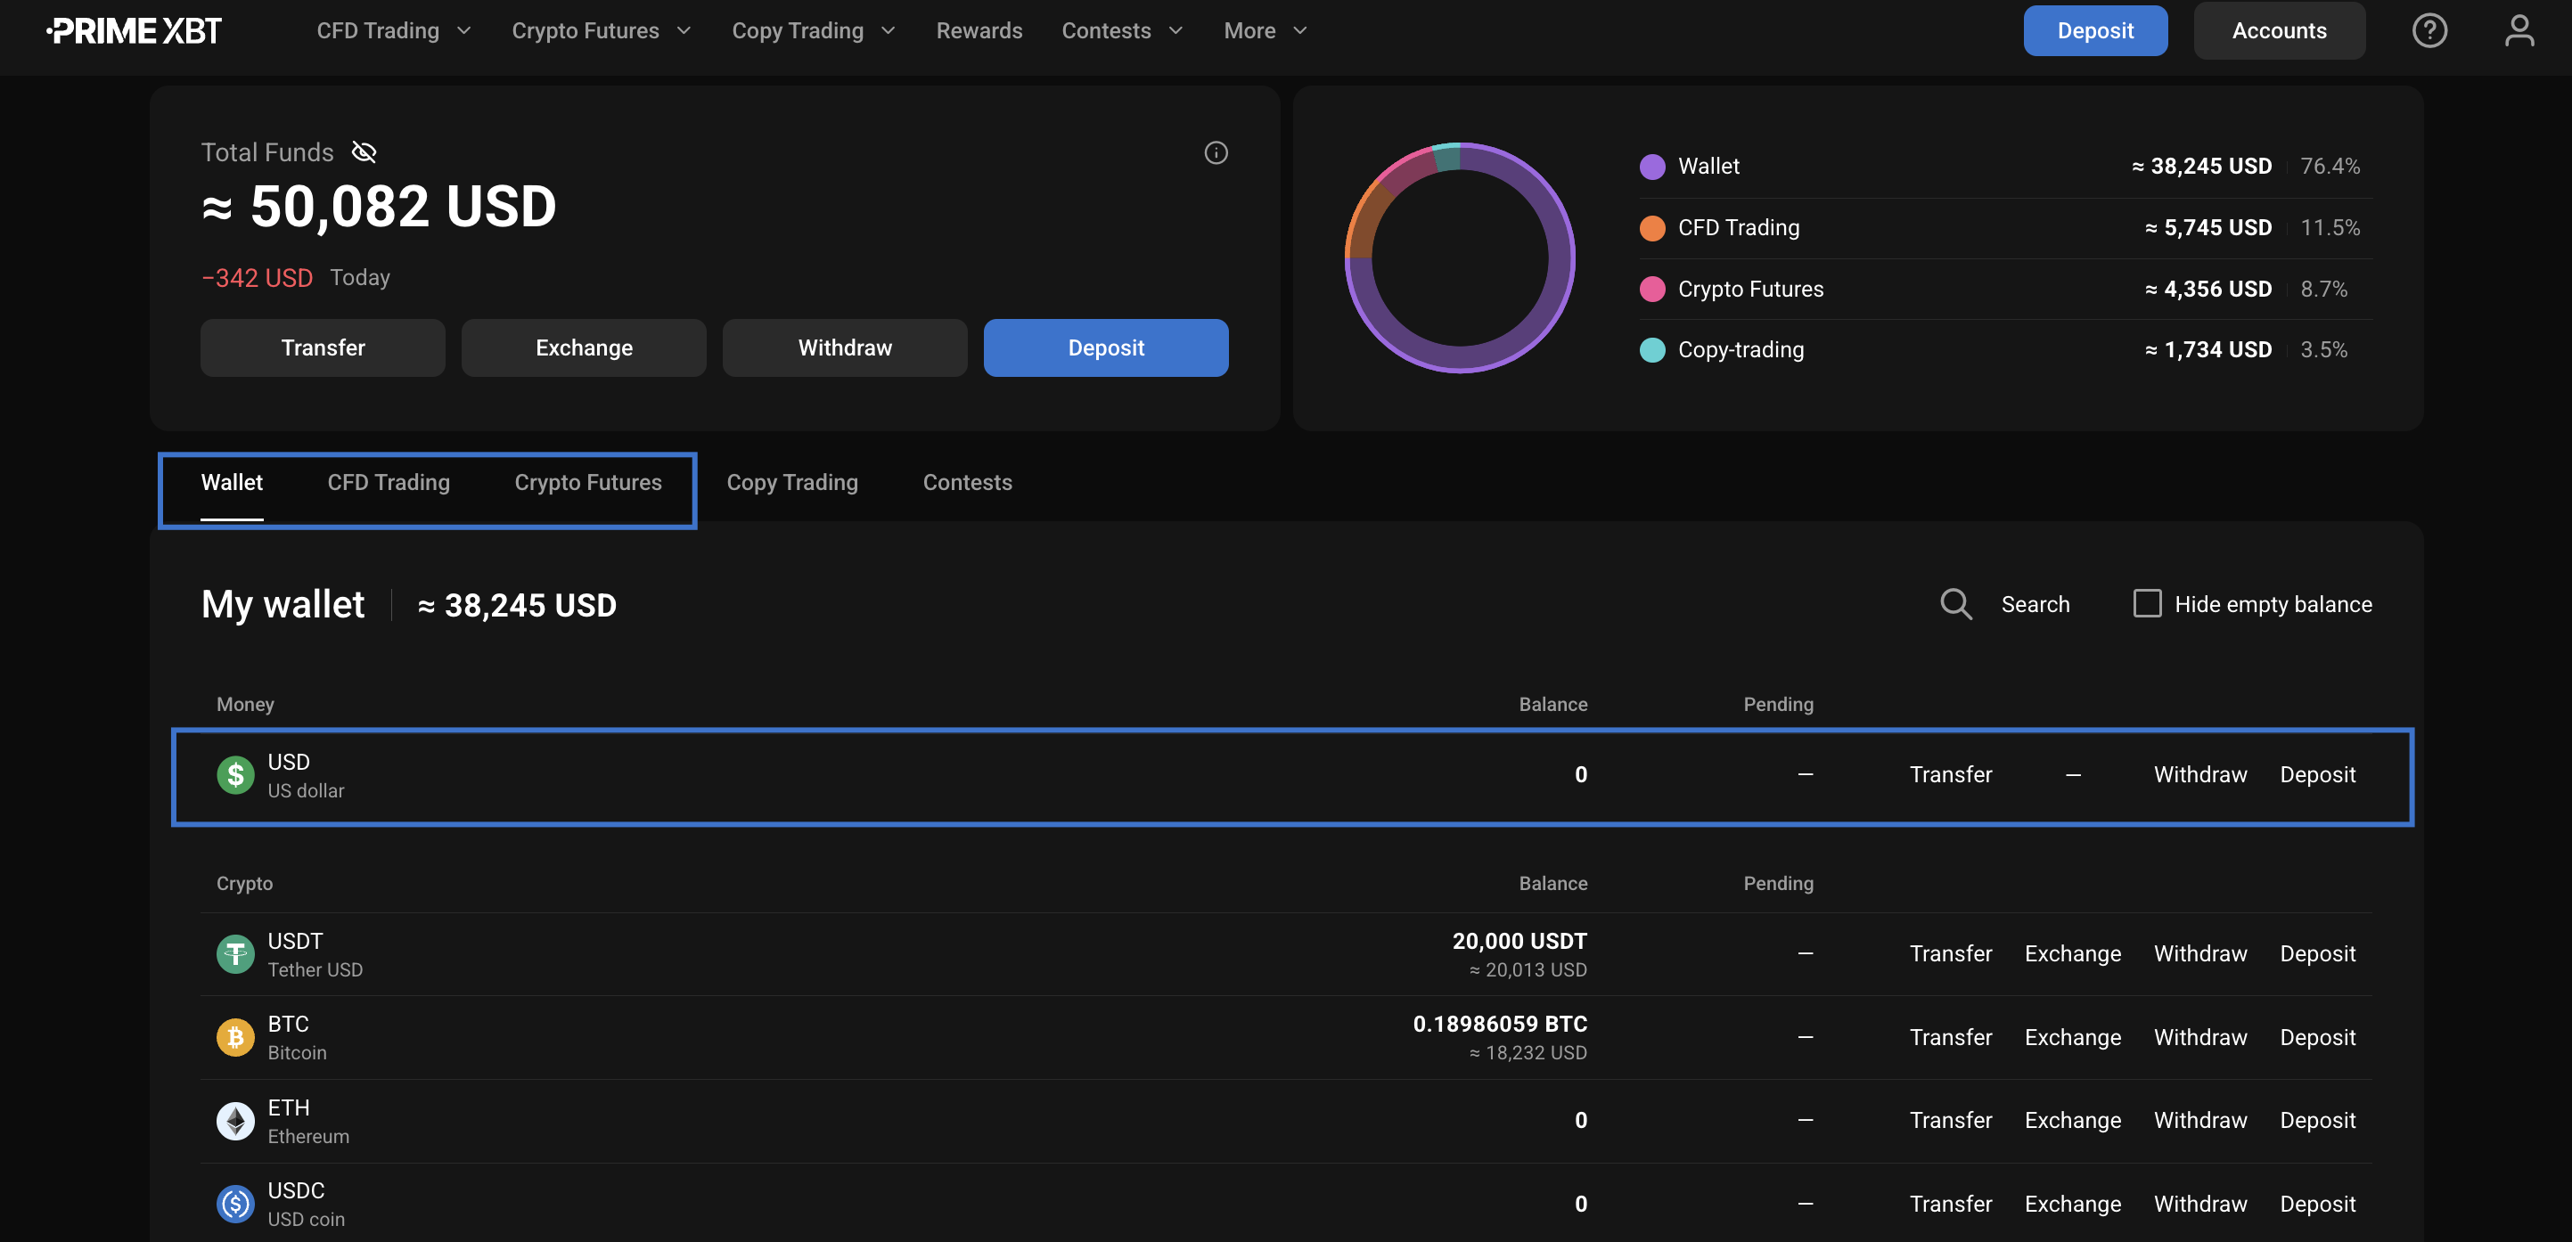
Task: Click Transfer in the ETH row
Action: (1950, 1121)
